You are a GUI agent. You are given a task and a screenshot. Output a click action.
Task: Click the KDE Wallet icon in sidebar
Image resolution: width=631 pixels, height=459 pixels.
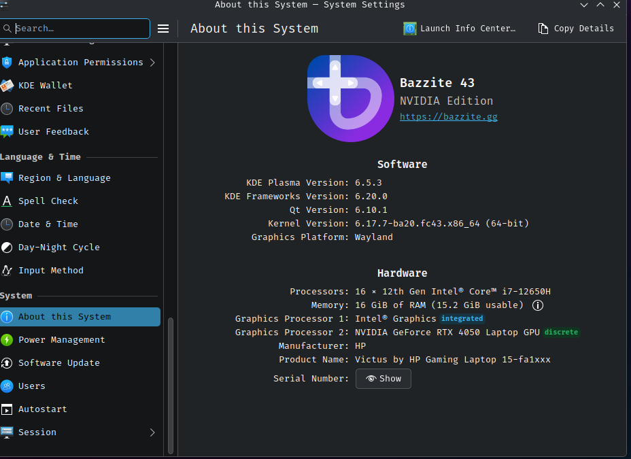click(7, 86)
